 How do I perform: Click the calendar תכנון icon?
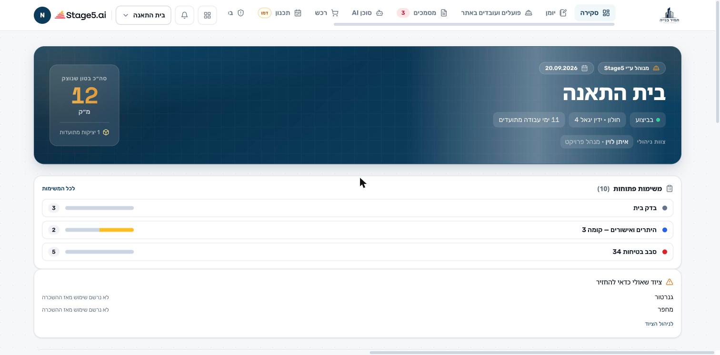click(x=298, y=13)
